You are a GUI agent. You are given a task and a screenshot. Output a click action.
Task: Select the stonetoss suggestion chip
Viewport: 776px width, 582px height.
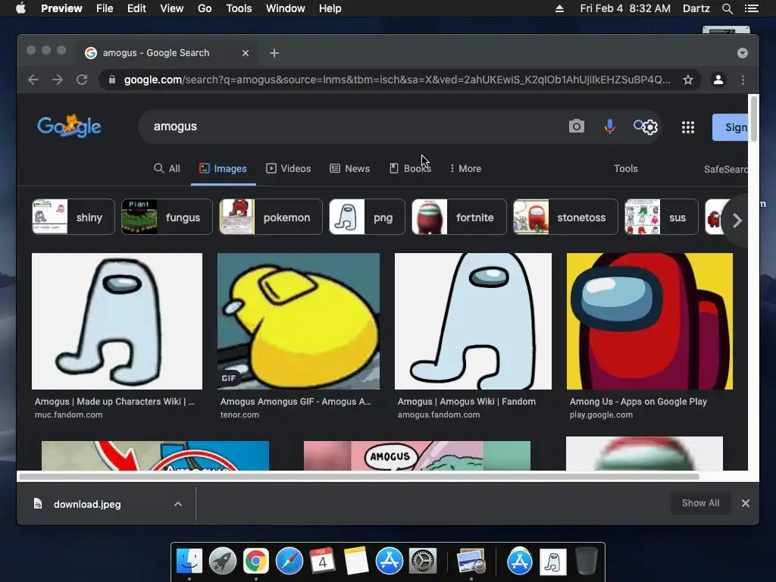(565, 217)
